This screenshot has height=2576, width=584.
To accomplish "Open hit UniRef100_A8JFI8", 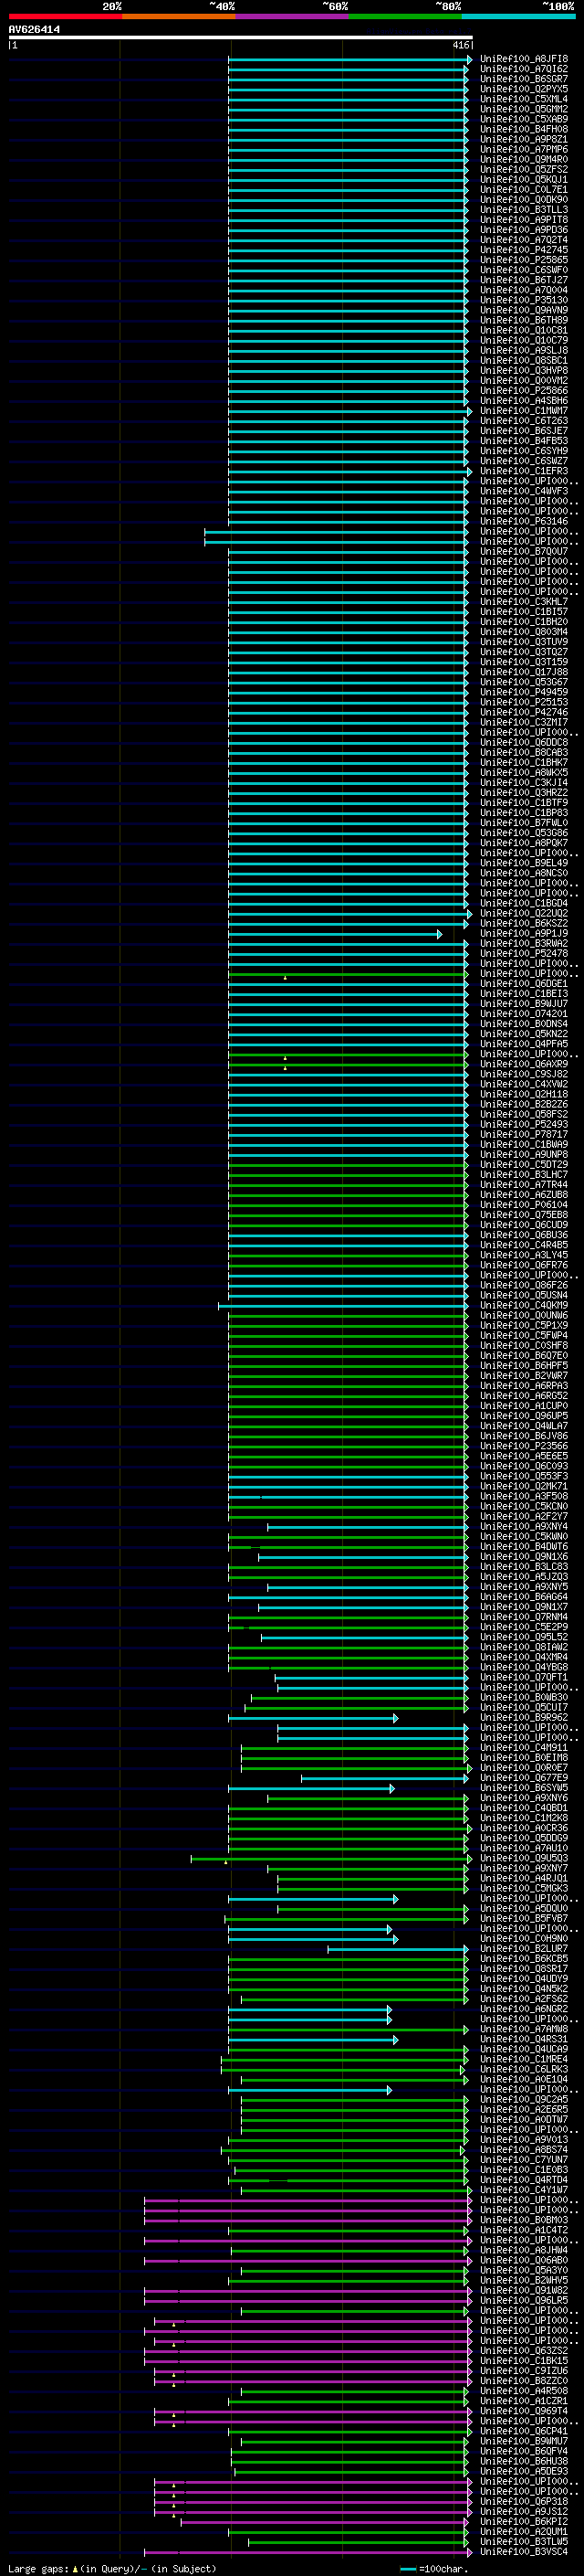I will tap(524, 59).
